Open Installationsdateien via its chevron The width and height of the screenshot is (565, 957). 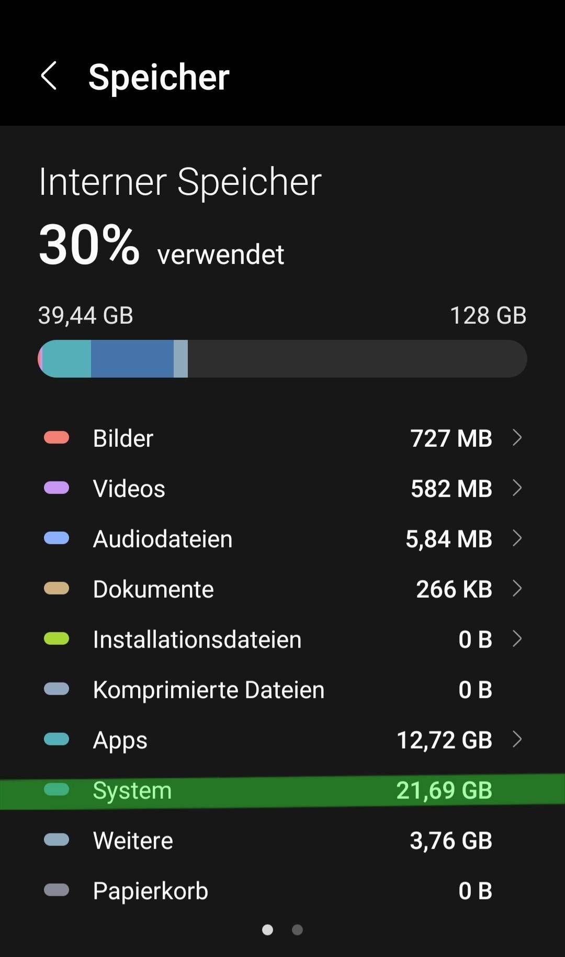tap(517, 639)
